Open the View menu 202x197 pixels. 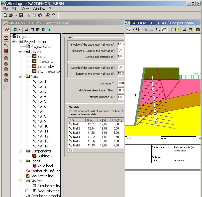pos(25,8)
